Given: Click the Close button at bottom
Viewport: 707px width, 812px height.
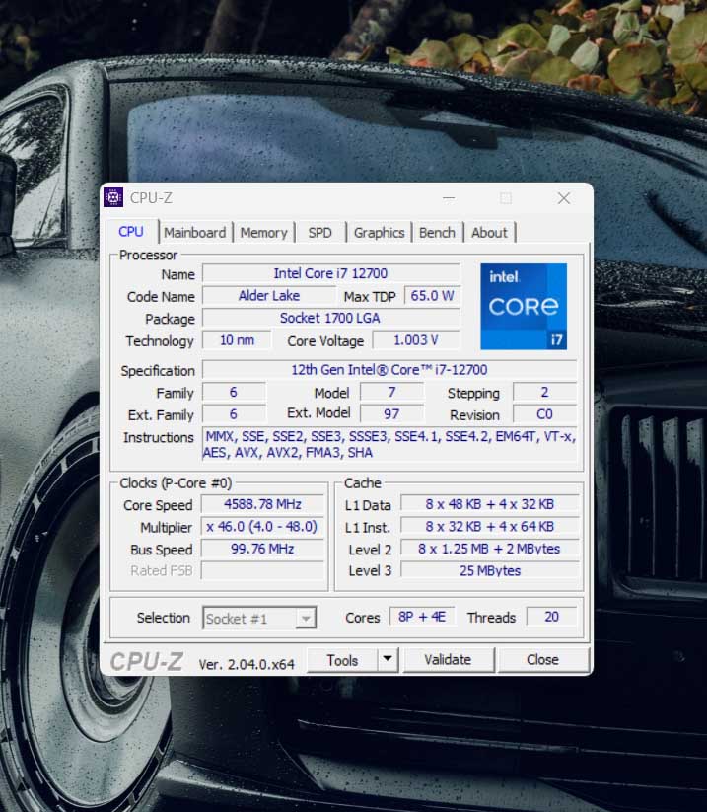Looking at the screenshot, I should point(542,660).
